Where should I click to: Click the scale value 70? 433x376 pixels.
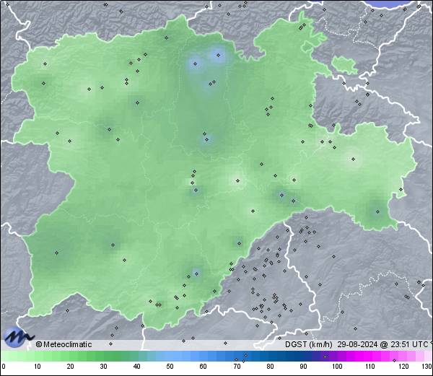pyautogui.click(x=237, y=367)
